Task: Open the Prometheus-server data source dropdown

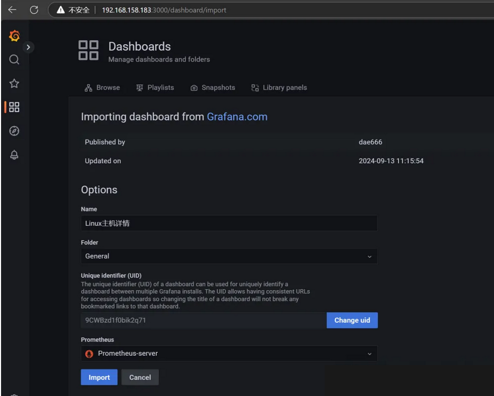Action: pos(229,354)
